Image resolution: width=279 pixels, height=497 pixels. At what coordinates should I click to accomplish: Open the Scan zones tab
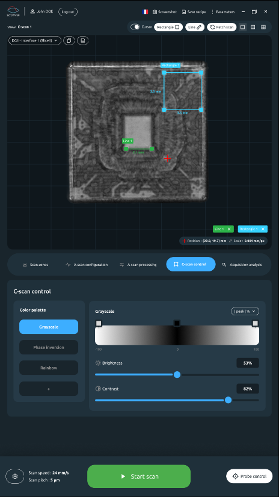pyautogui.click(x=35, y=265)
